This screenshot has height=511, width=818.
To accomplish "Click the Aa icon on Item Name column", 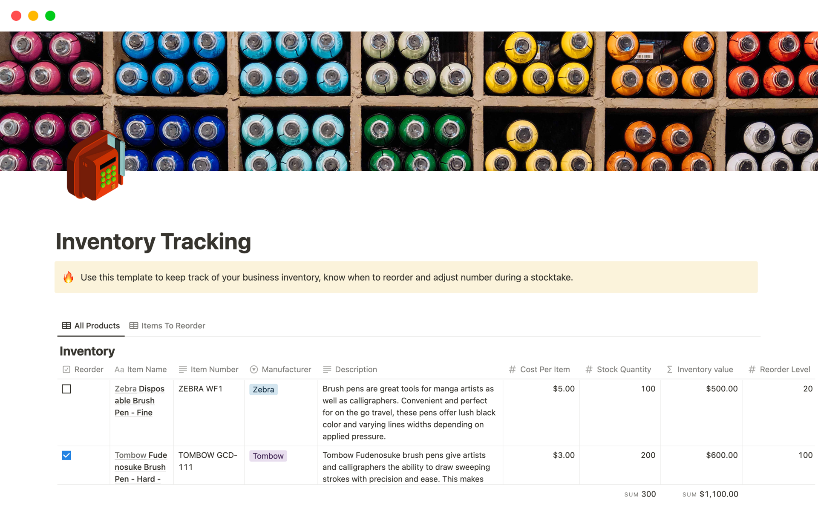I will pos(119,370).
